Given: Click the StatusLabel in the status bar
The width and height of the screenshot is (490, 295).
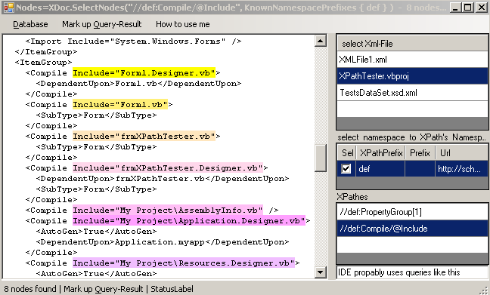Looking at the screenshot, I should 172,289.
